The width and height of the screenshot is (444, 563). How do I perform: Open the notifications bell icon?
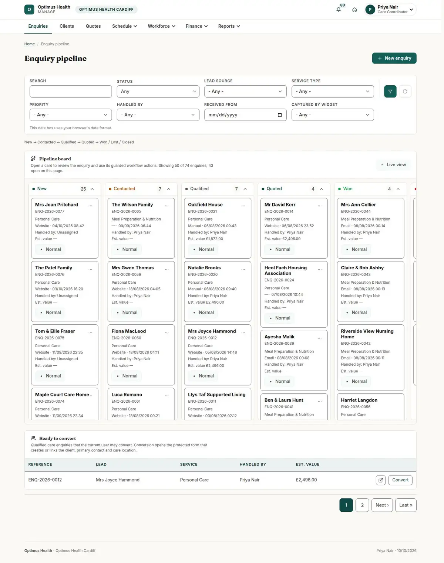338,10
